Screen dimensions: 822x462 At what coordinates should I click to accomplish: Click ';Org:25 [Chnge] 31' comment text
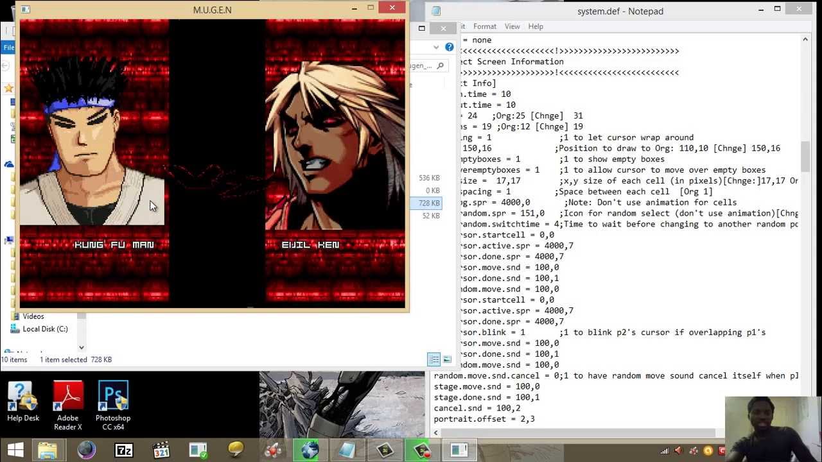click(538, 116)
